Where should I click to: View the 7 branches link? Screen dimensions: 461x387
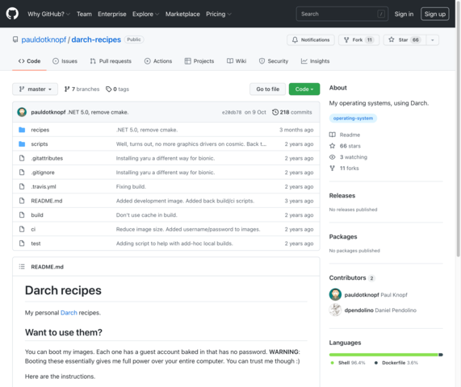[x=82, y=89]
